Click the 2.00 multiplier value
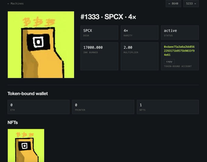 pyautogui.click(x=128, y=47)
